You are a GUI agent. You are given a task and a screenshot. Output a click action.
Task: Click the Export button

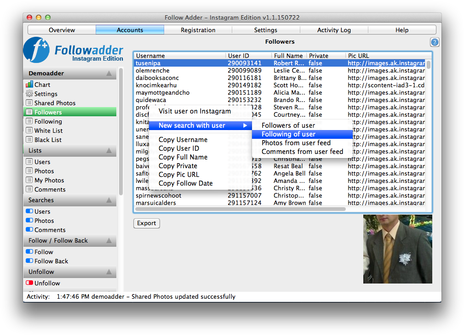click(147, 223)
